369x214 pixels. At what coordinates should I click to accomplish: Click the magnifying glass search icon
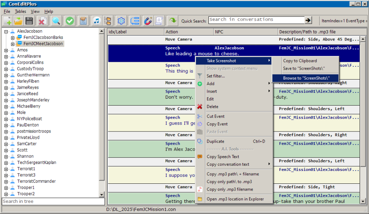[56, 21]
